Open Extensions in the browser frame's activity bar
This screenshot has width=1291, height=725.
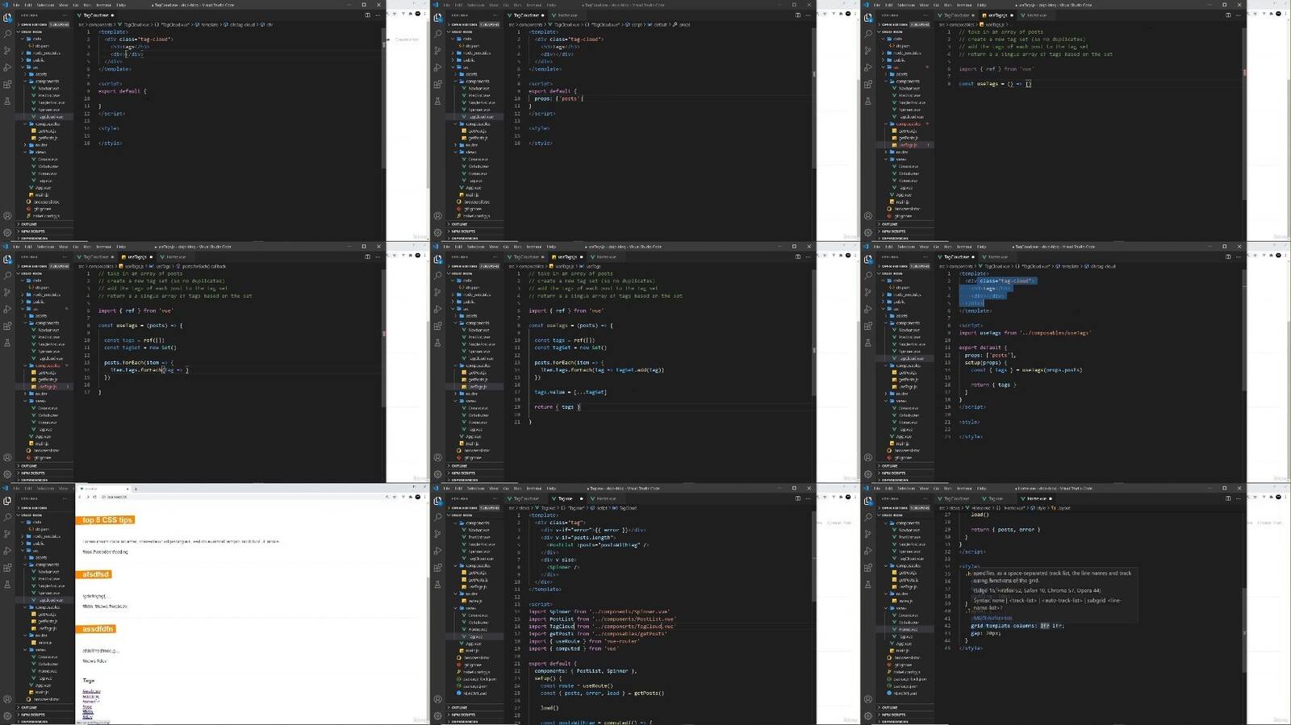(x=7, y=568)
